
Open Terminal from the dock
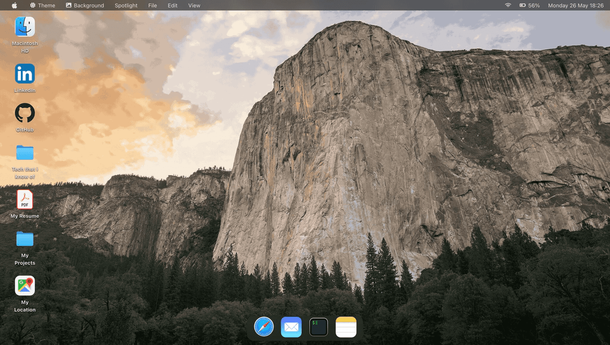click(318, 326)
